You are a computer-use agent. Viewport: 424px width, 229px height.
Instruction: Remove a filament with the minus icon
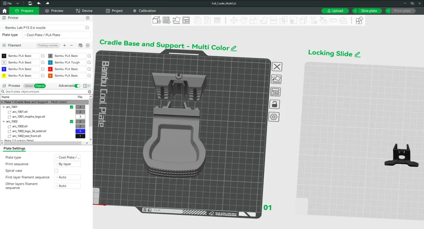71,45
